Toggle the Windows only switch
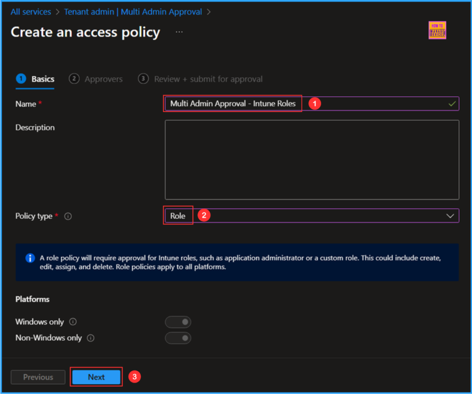Image resolution: width=472 pixels, height=394 pixels. 178,322
